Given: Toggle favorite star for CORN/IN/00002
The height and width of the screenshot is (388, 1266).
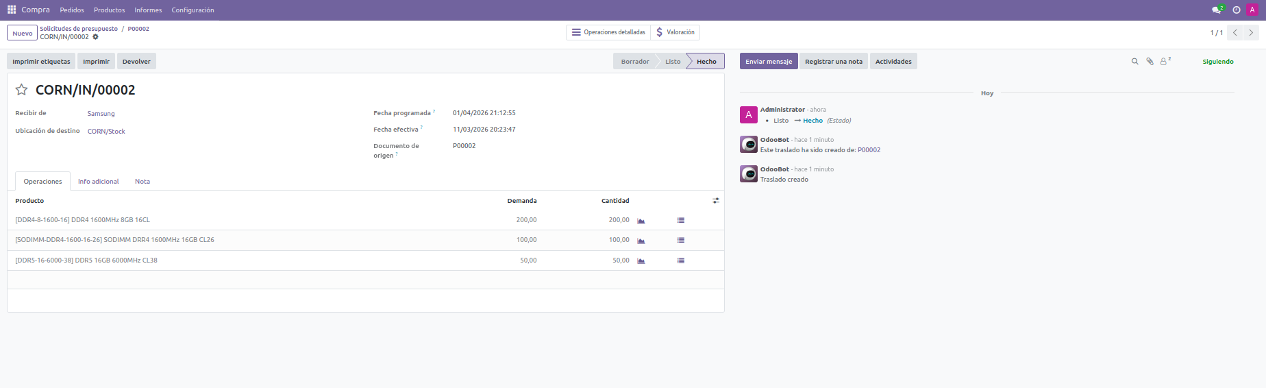Looking at the screenshot, I should pos(22,90).
